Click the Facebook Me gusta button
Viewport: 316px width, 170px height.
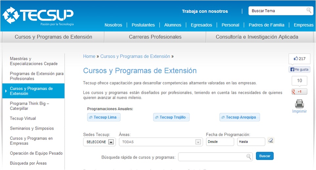click(299, 70)
